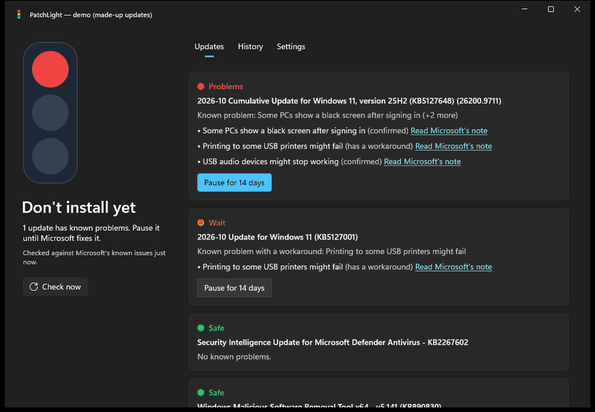Close the PatchLight window

[577, 9]
